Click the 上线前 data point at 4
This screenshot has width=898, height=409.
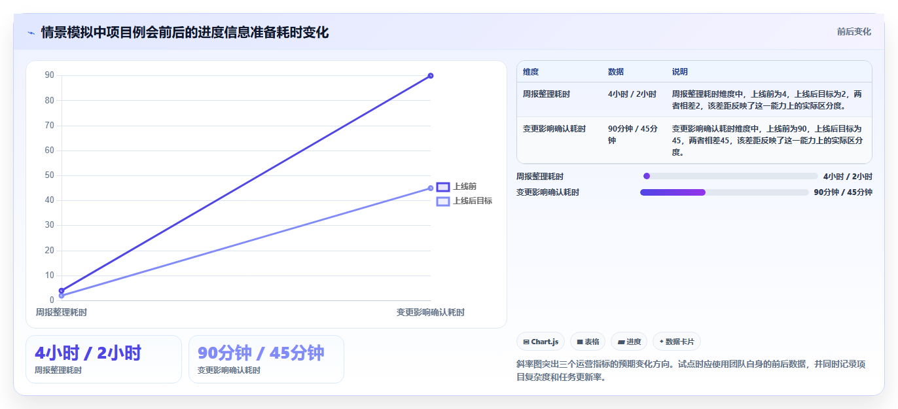62,291
